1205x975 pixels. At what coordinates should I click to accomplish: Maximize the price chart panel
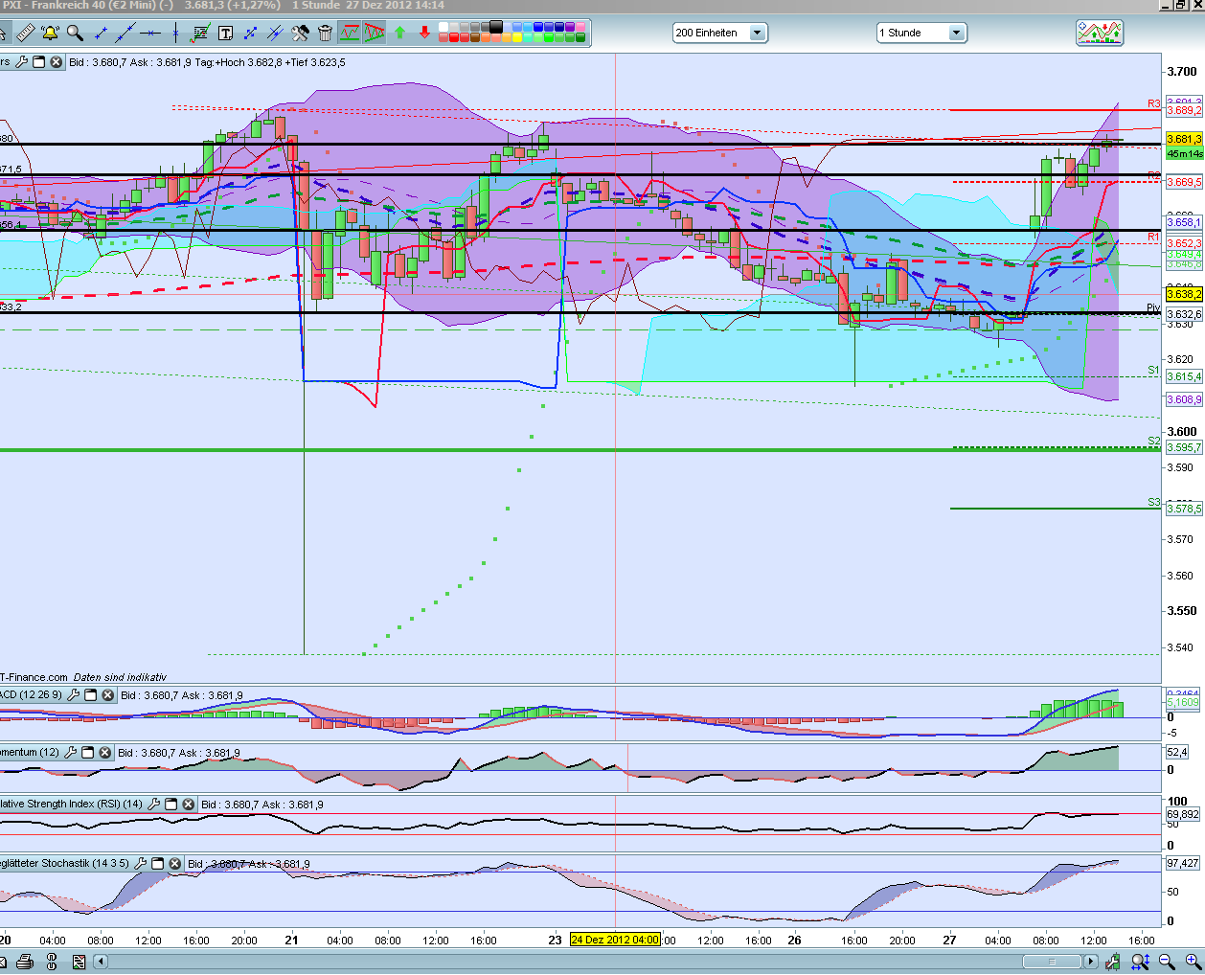(x=39, y=62)
